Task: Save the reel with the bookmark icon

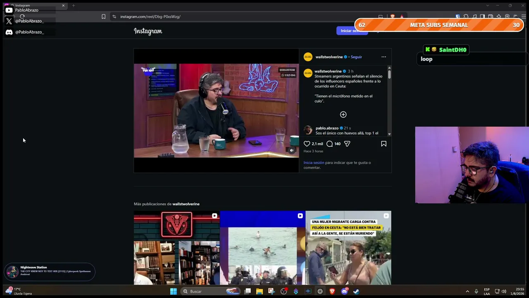Action: tap(384, 144)
